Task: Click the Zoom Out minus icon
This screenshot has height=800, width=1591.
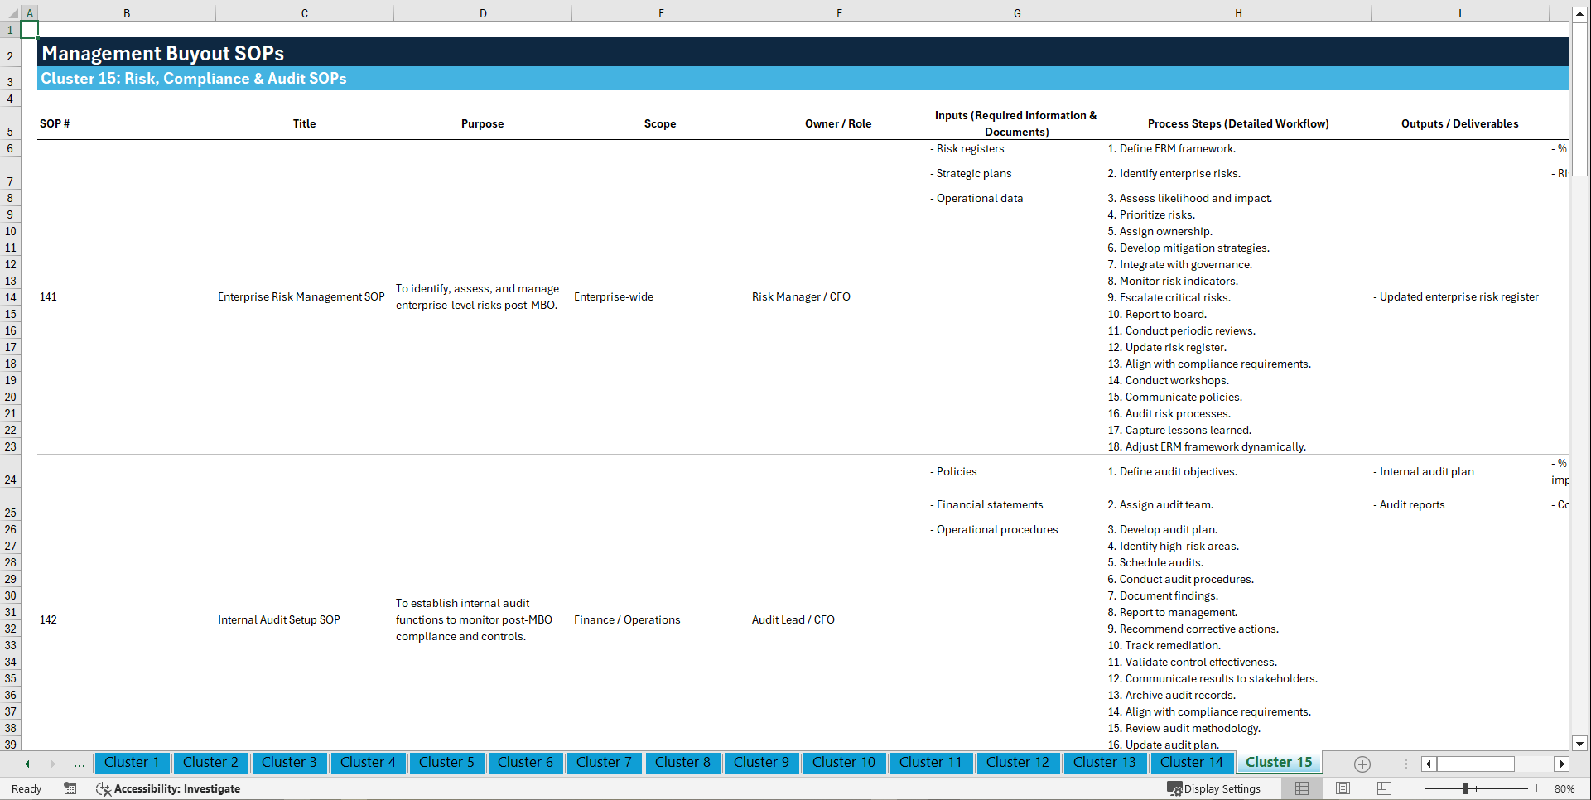Action: pyautogui.click(x=1415, y=788)
